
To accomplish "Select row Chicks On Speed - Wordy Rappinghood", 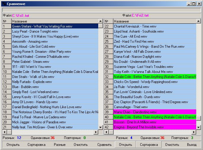I will pyautogui.click(x=155, y=82).
